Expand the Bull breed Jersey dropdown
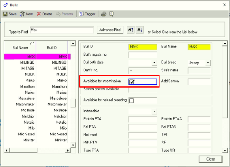The width and height of the screenshot is (230, 167). pyautogui.click(x=208, y=62)
